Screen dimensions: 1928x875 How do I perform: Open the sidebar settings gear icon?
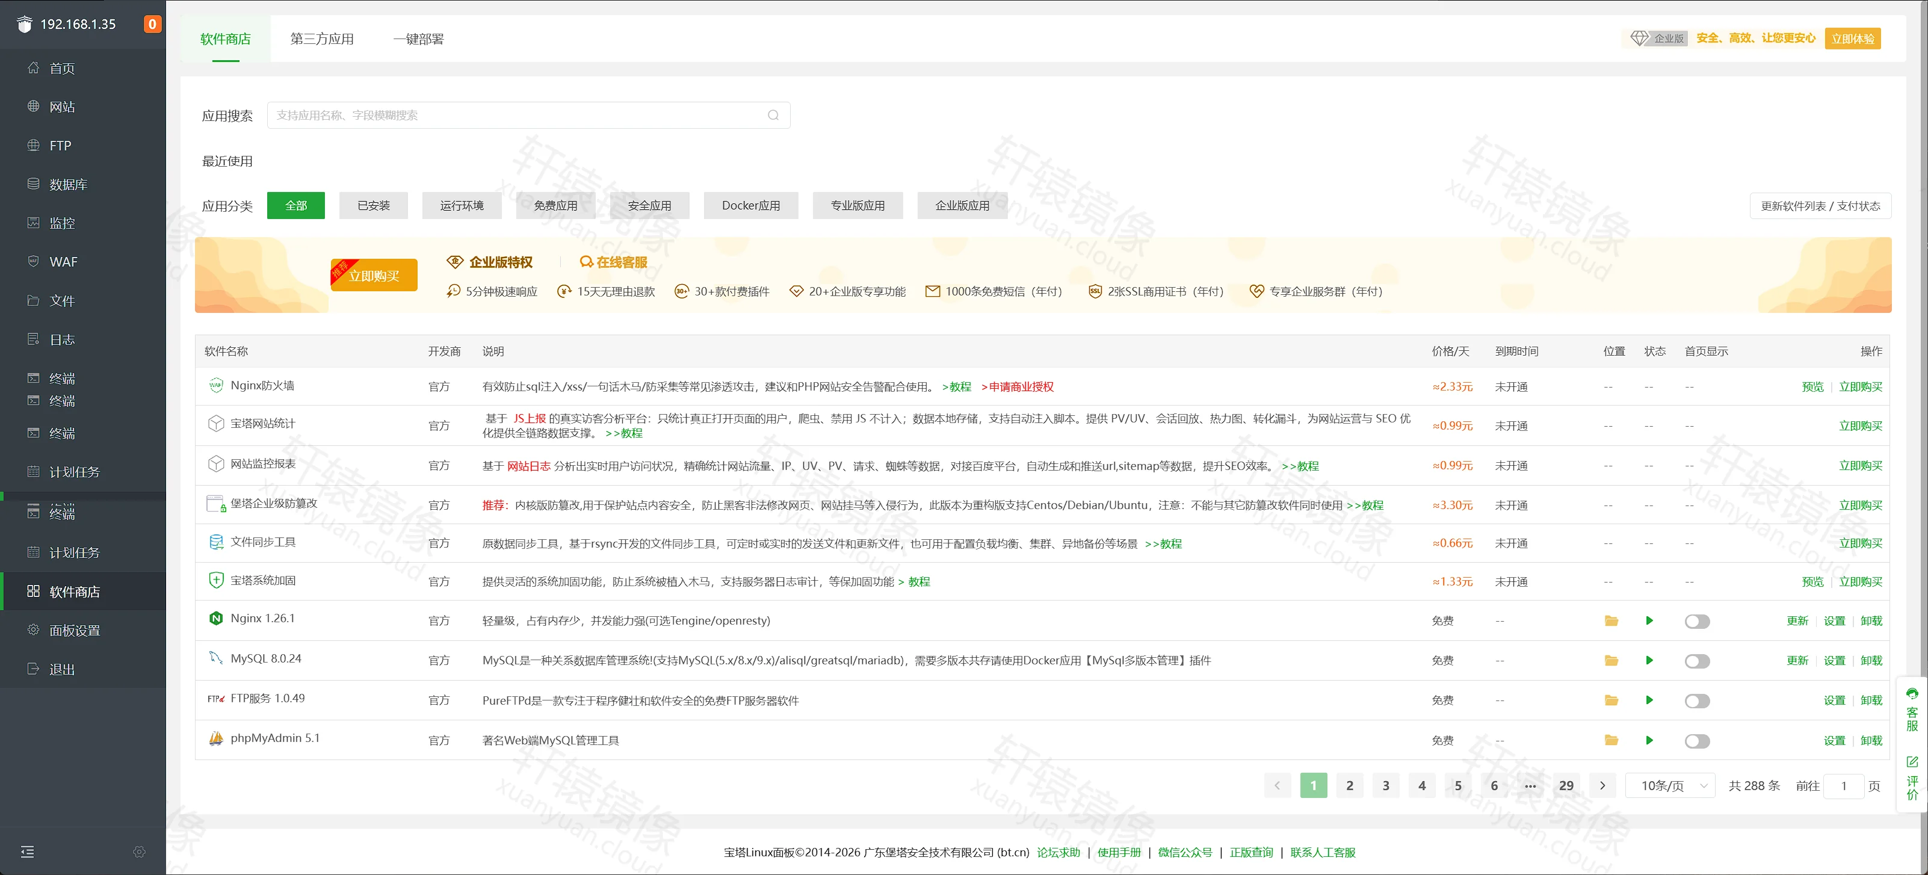point(139,851)
